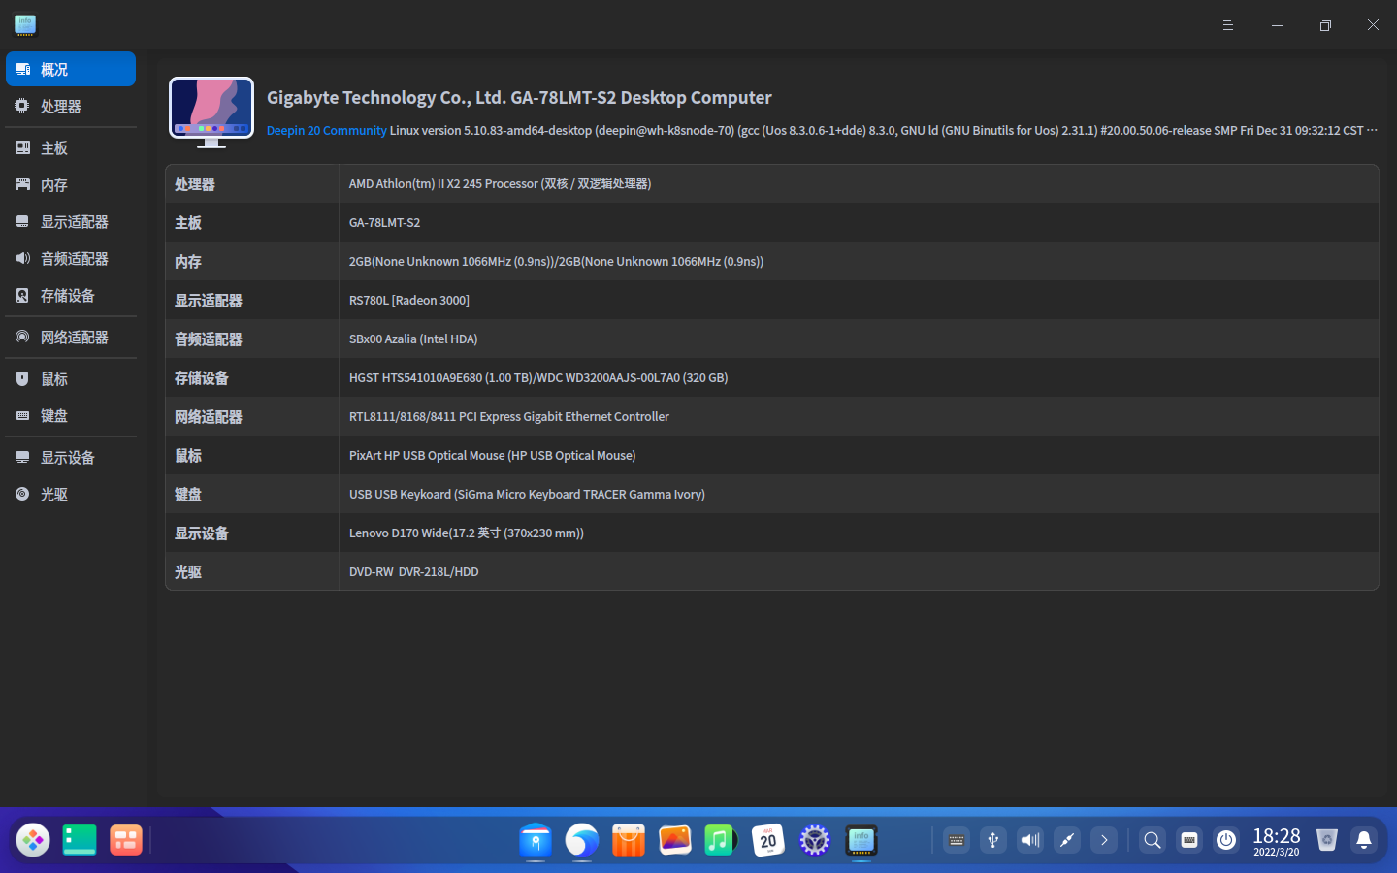1397x873 pixels.
Task: Open the launcher from the dock
Action: (x=33, y=840)
